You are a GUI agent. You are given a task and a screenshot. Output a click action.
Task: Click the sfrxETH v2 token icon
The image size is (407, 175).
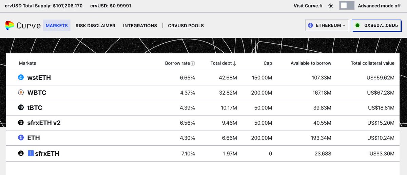[x=21, y=123]
